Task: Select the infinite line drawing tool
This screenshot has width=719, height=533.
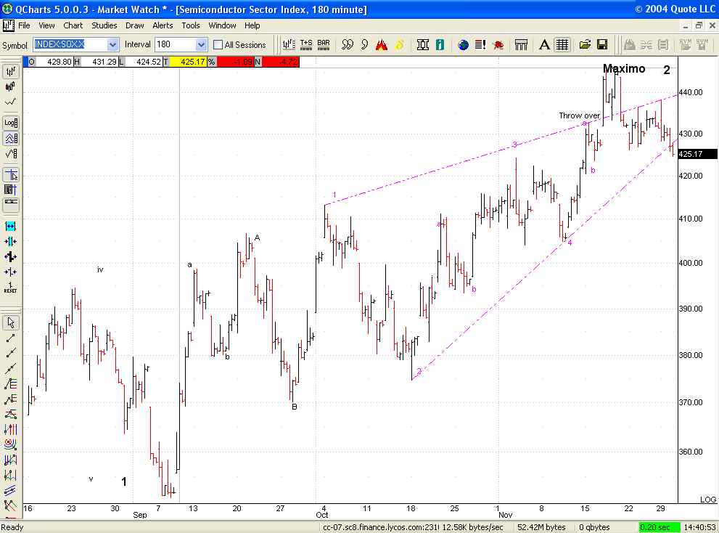Action: [11, 369]
